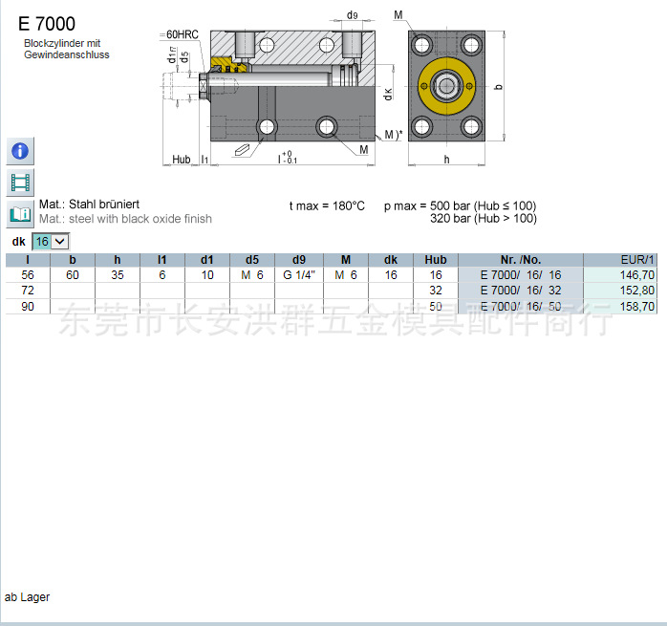Select the price 152,80 cell

(x=636, y=290)
